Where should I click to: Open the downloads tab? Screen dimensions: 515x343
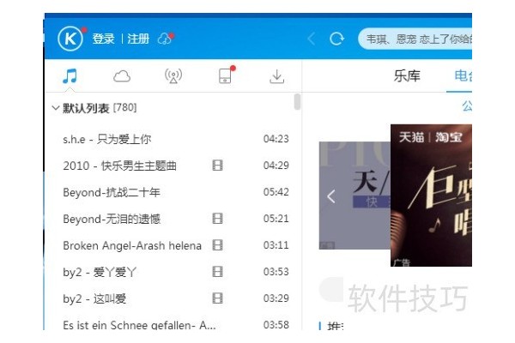(x=277, y=76)
